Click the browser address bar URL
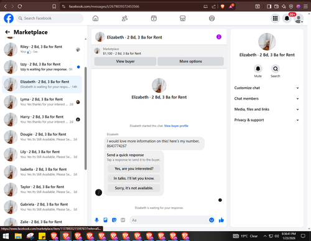The height and width of the screenshot is (241, 311). (x=104, y=6)
